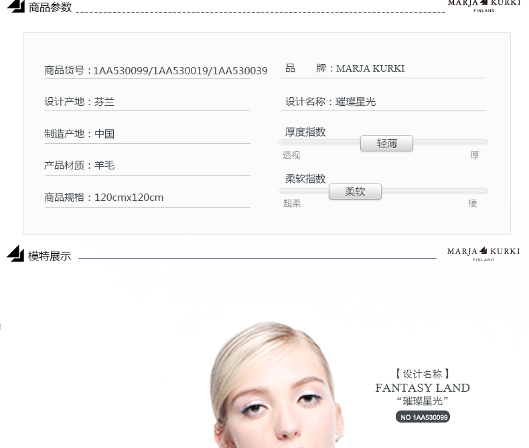
Task: Click the 设计产地 芬兰 row
Action: tap(80, 102)
